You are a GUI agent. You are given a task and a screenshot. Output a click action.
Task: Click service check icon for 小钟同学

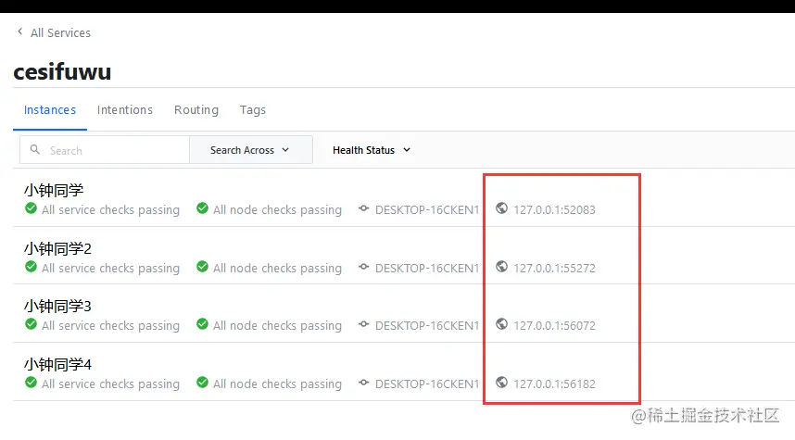[x=31, y=208]
